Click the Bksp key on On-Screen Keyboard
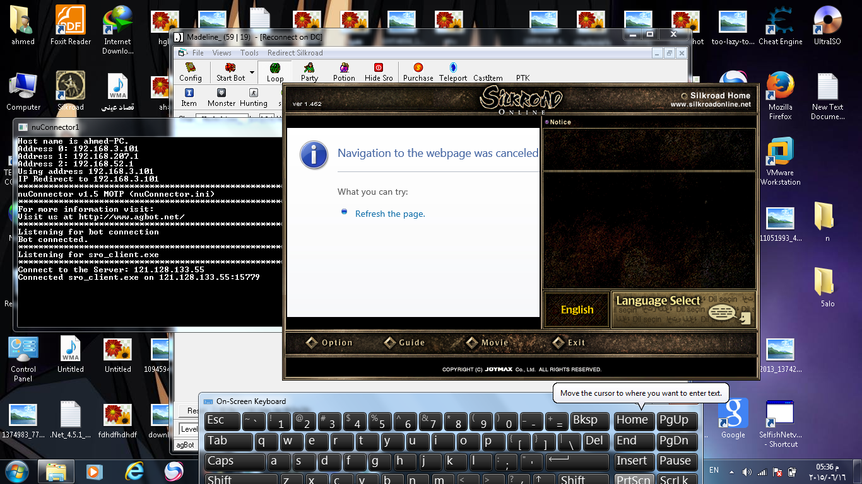862x484 pixels. point(590,421)
